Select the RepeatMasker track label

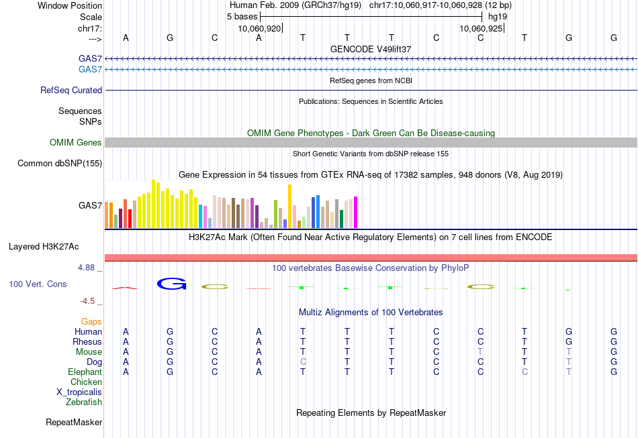click(74, 422)
